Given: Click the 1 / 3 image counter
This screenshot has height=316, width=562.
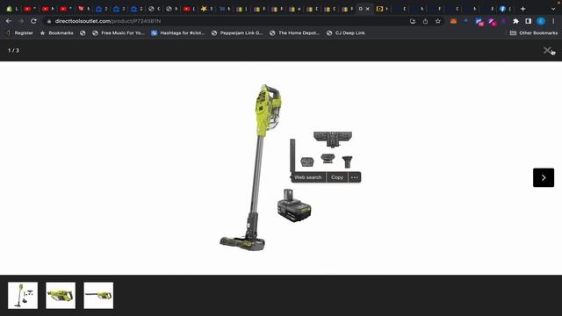Looking at the screenshot, I should (x=14, y=51).
